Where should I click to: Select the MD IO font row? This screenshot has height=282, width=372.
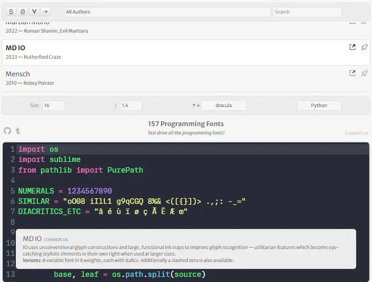click(186, 53)
